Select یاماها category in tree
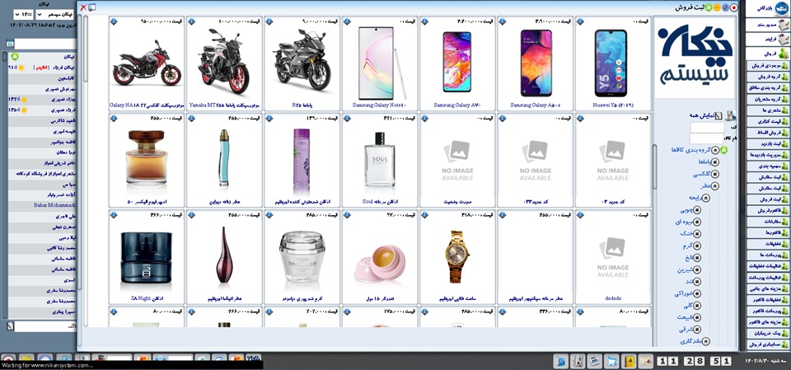Viewport: 791px width, 370px height. tap(704, 162)
